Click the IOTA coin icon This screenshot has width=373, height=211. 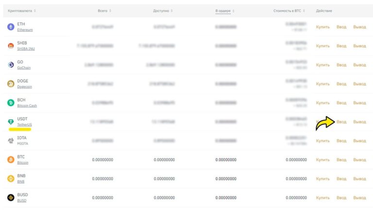[11, 141]
